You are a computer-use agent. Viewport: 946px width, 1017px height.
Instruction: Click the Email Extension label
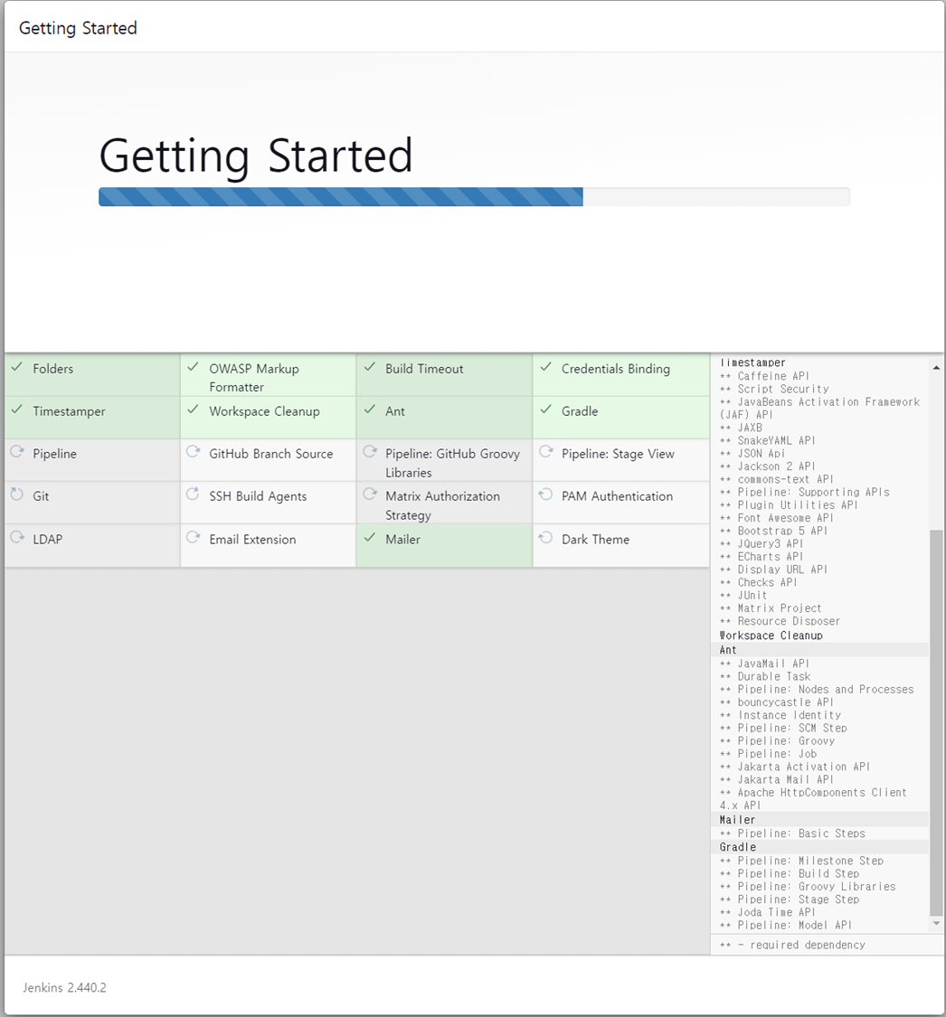click(252, 540)
